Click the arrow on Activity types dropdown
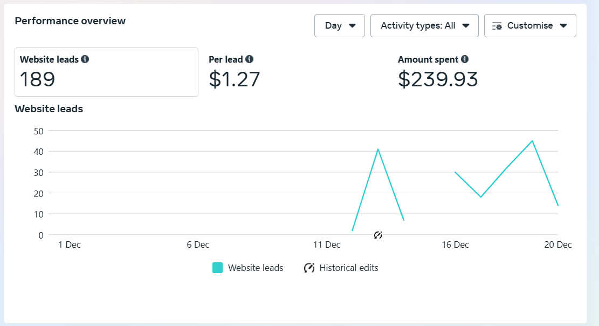Screen dimensions: 599x326 click(466, 25)
